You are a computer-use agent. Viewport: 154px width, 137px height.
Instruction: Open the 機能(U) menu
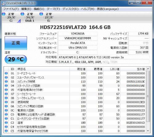[39, 9]
